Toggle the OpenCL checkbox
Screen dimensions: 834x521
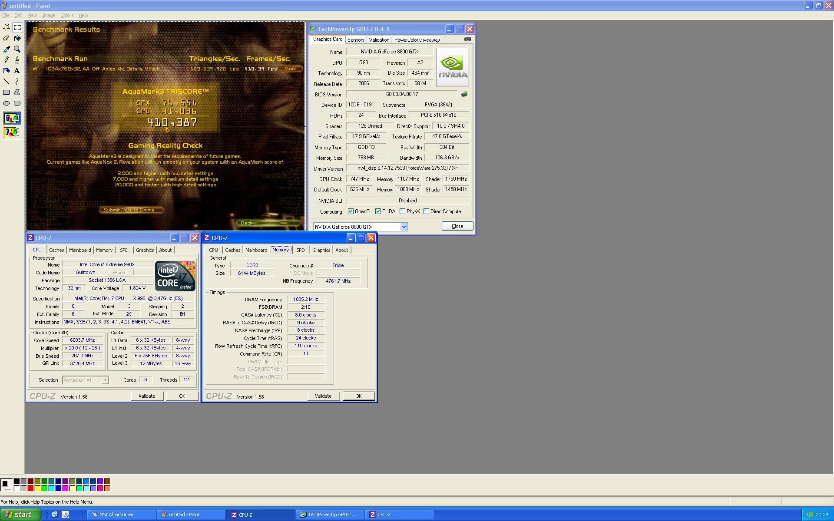point(351,211)
